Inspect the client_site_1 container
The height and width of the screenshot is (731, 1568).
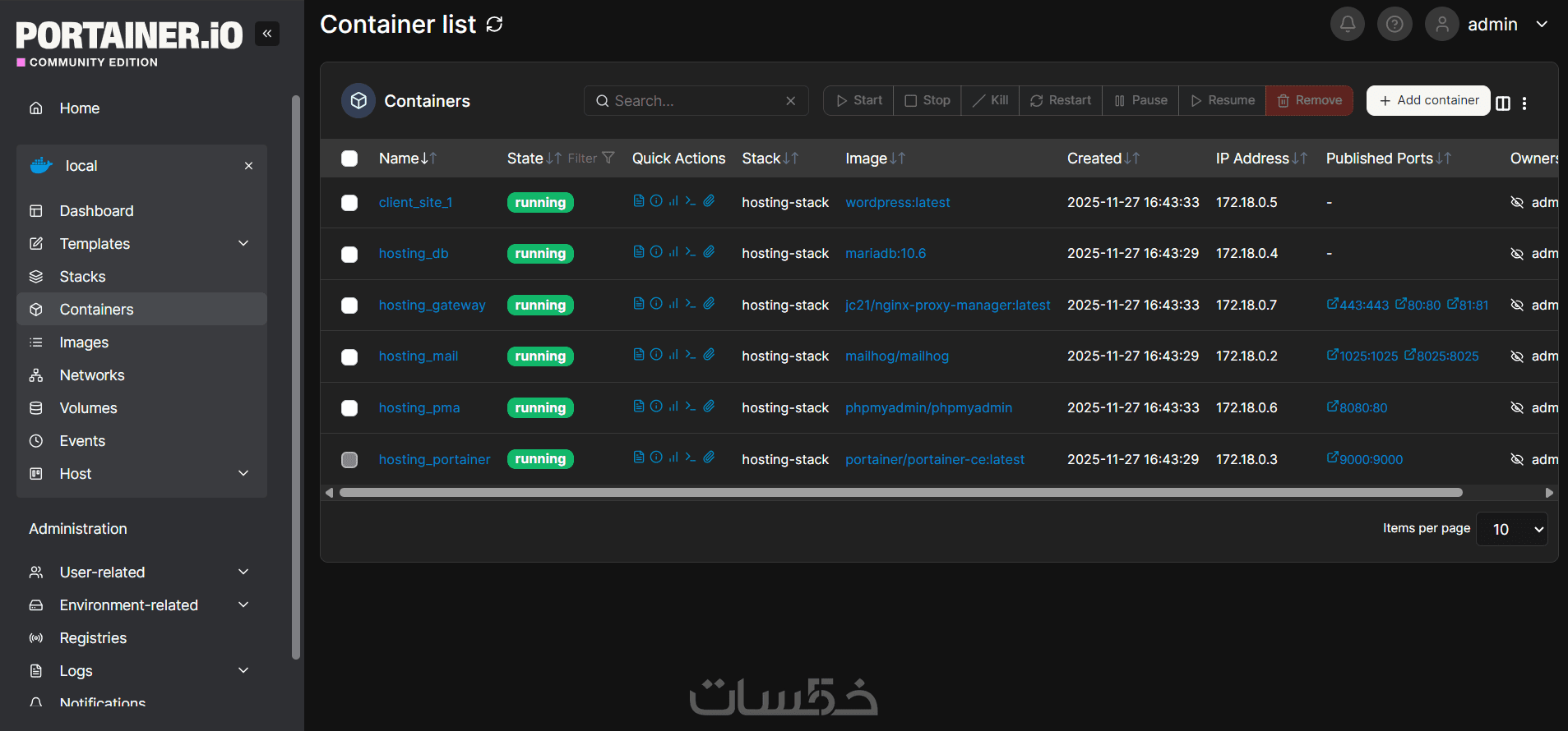coord(656,200)
